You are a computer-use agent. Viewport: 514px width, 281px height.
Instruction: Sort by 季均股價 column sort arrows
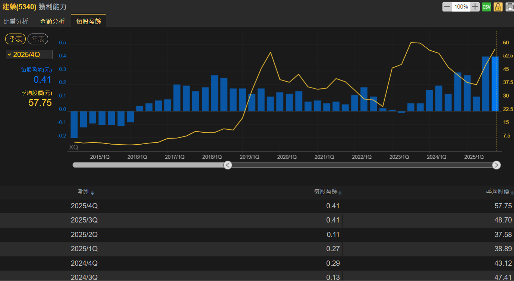512,193
